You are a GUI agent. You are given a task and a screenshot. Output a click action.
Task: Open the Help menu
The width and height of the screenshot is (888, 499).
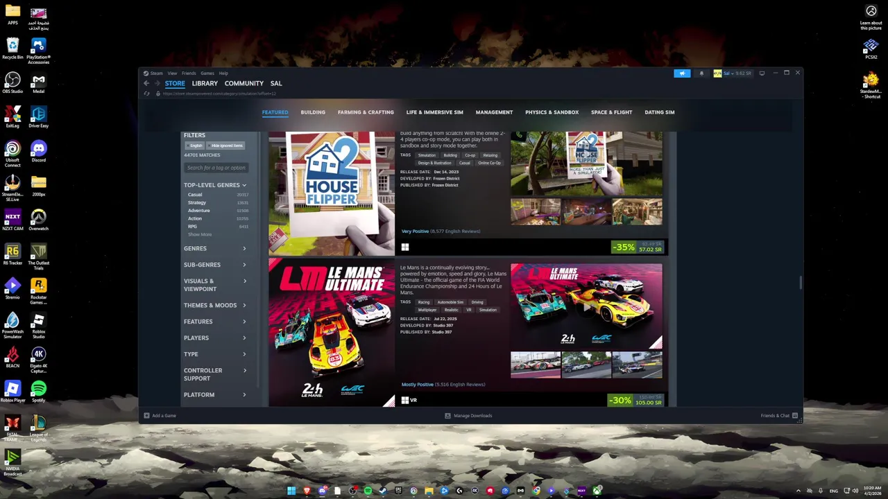(223, 73)
